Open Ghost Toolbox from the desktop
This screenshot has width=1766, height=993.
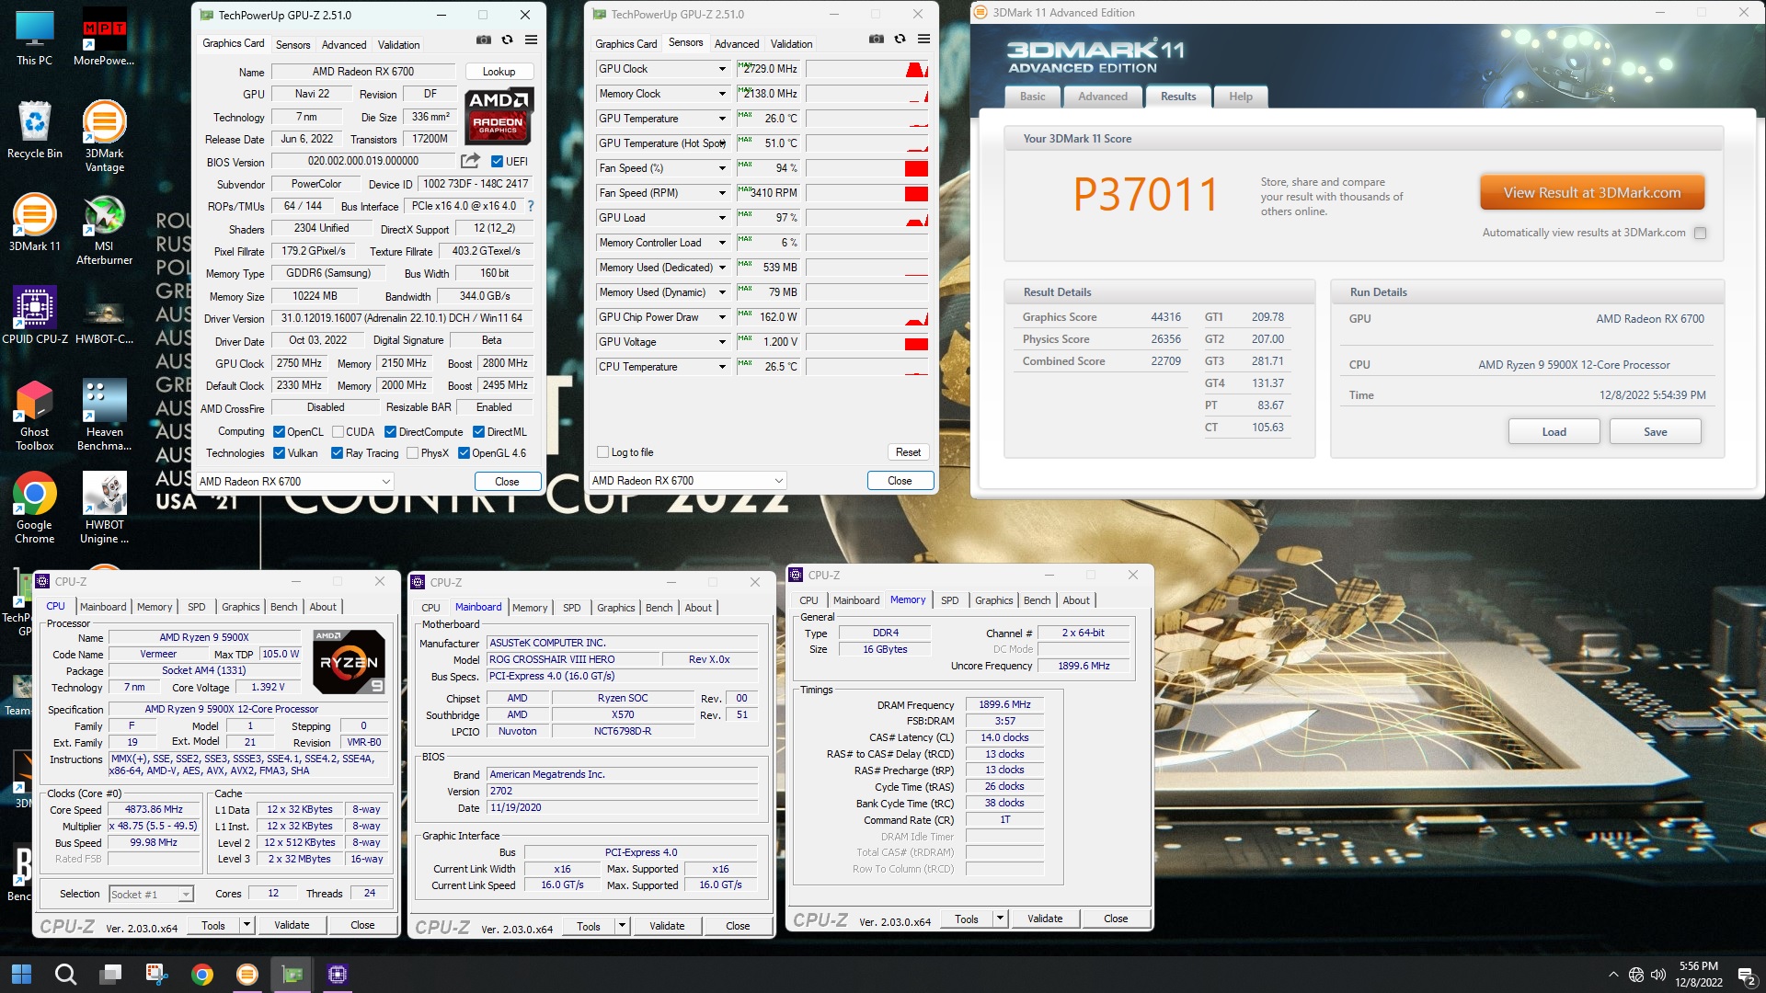click(x=34, y=415)
